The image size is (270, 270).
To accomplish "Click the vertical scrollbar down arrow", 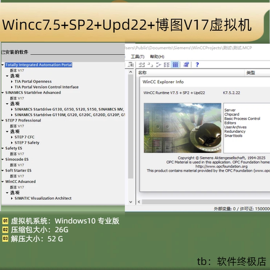I will tap(131, 202).
